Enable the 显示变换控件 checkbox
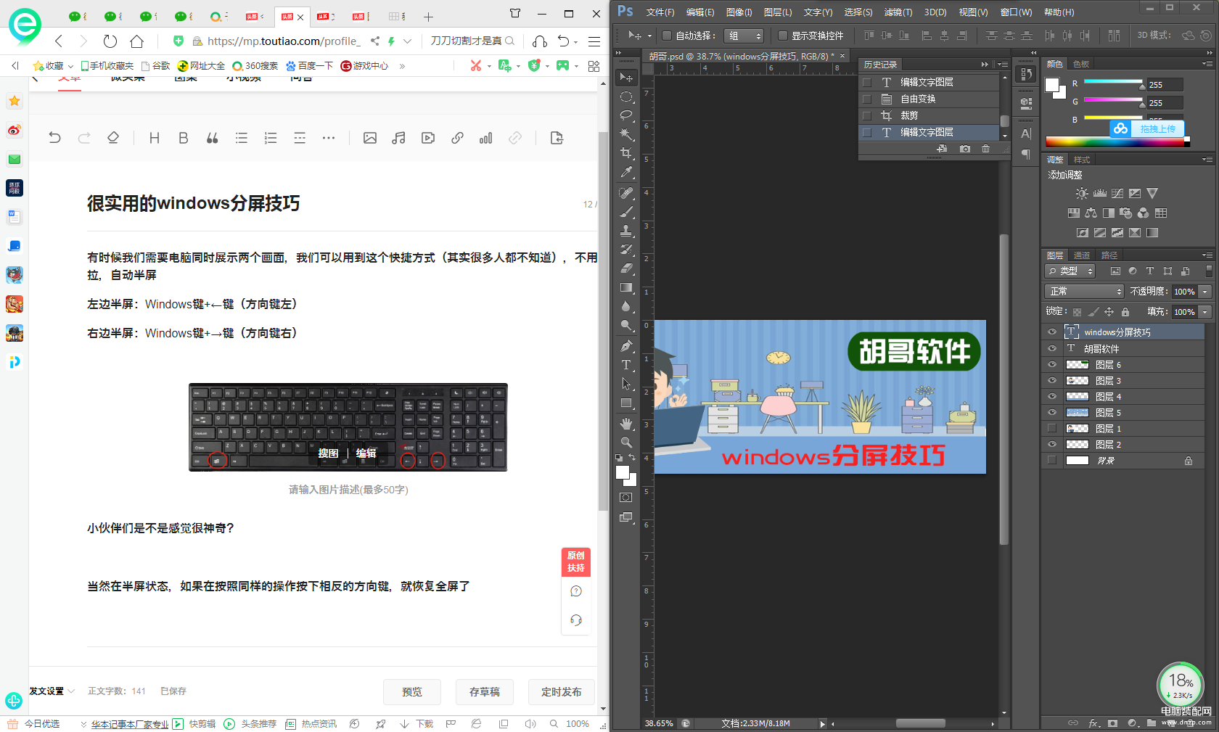1219x732 pixels. 783,36
